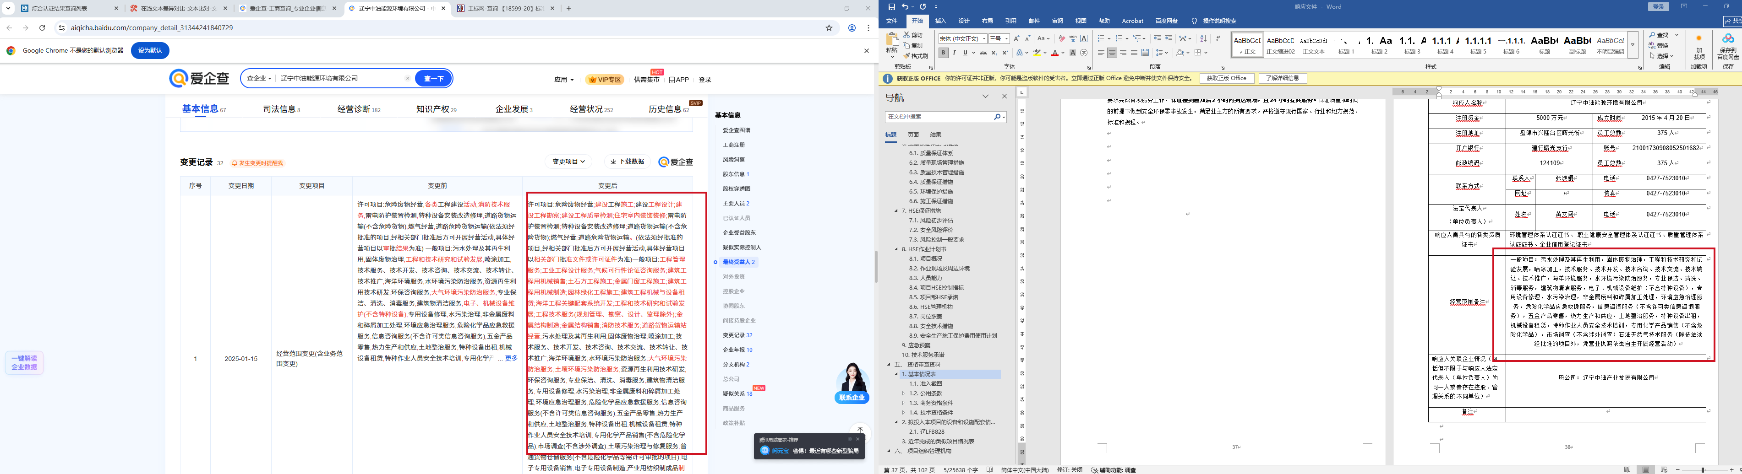This screenshot has width=1742, height=474.
Task: Open the 查企业 search type dropdown
Action: (x=259, y=78)
